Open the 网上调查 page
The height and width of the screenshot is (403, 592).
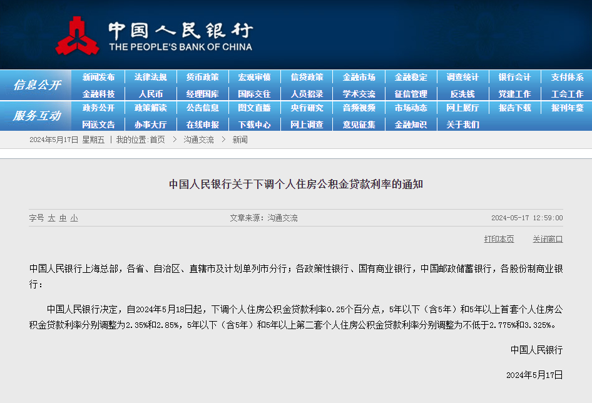coord(307,125)
